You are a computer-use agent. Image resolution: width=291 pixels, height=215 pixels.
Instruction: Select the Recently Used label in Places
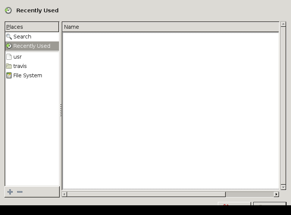click(32, 46)
